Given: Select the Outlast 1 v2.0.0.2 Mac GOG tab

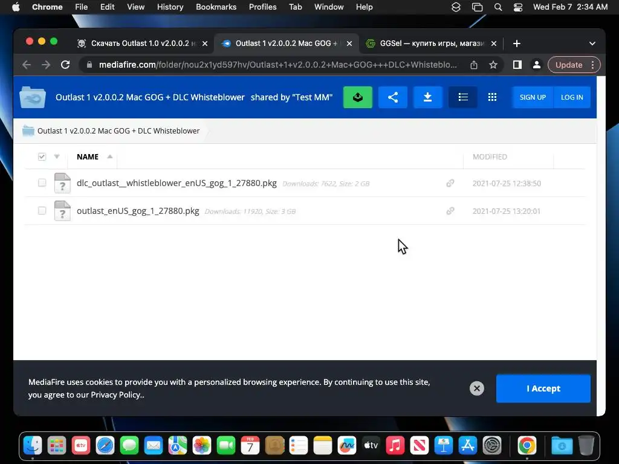Looking at the screenshot, I should (286, 43).
